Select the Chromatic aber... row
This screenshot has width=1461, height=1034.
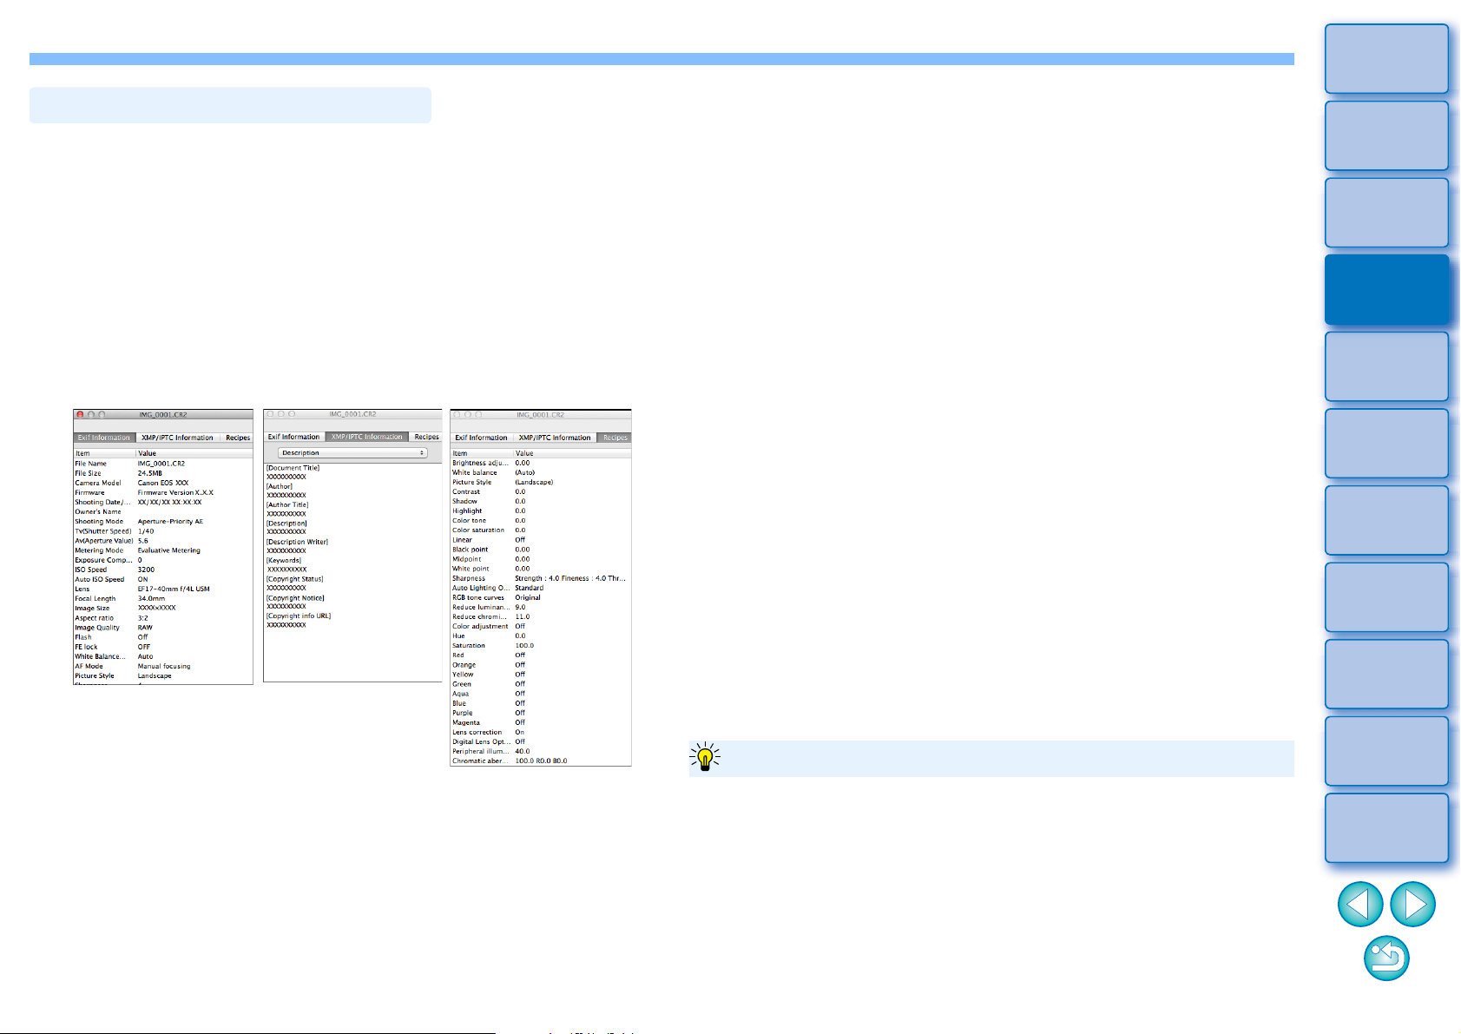(x=541, y=761)
